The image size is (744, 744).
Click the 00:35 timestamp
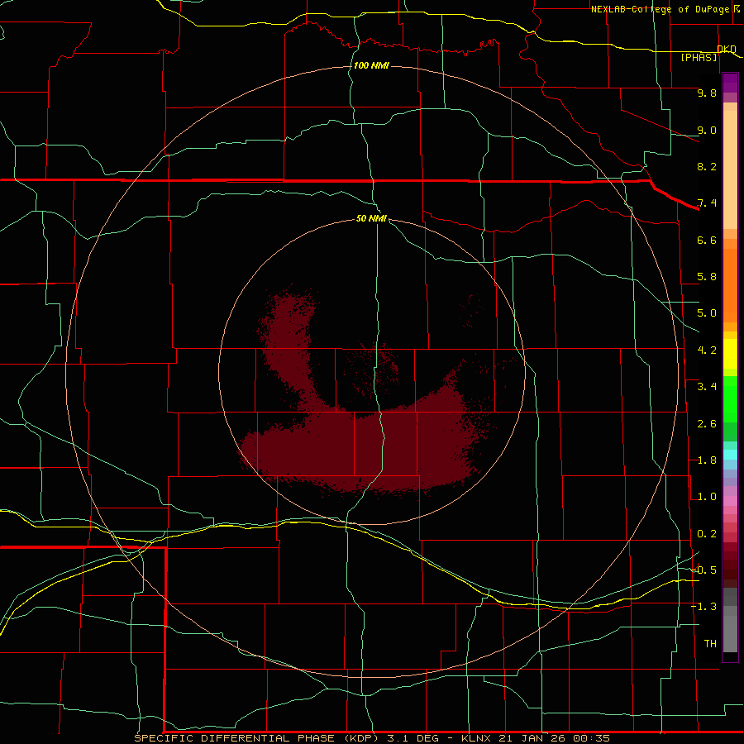593,738
